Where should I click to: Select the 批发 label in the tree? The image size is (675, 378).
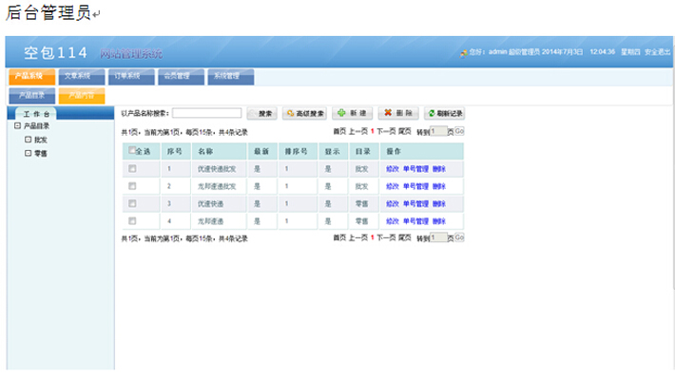(x=41, y=140)
